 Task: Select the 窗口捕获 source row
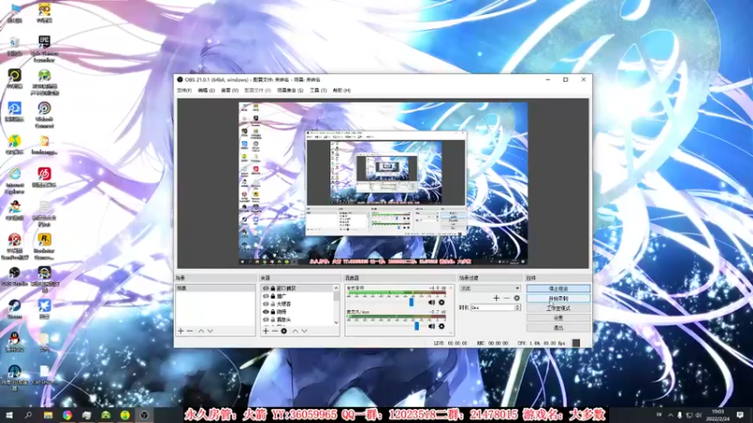[297, 289]
